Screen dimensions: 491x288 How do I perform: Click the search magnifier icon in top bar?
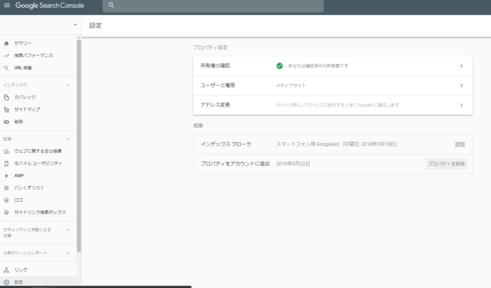[111, 6]
